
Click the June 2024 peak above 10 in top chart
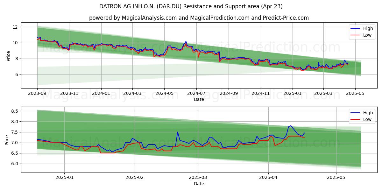(x=186, y=41)
